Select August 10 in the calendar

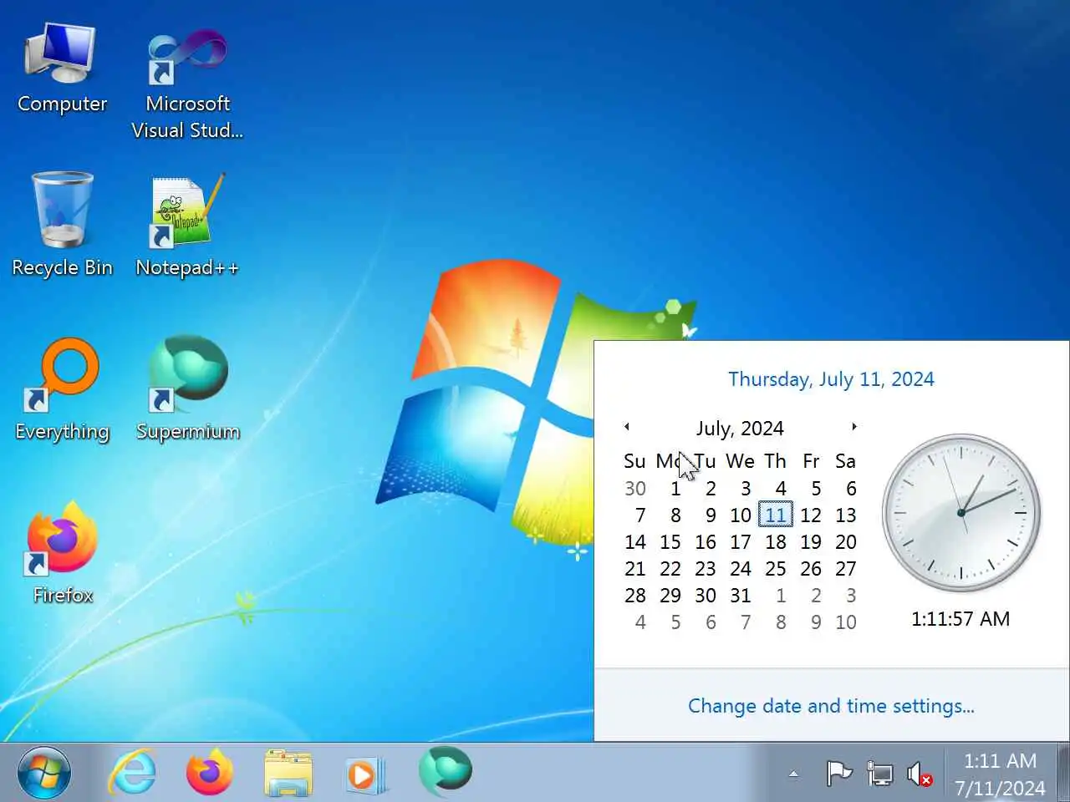pos(846,622)
